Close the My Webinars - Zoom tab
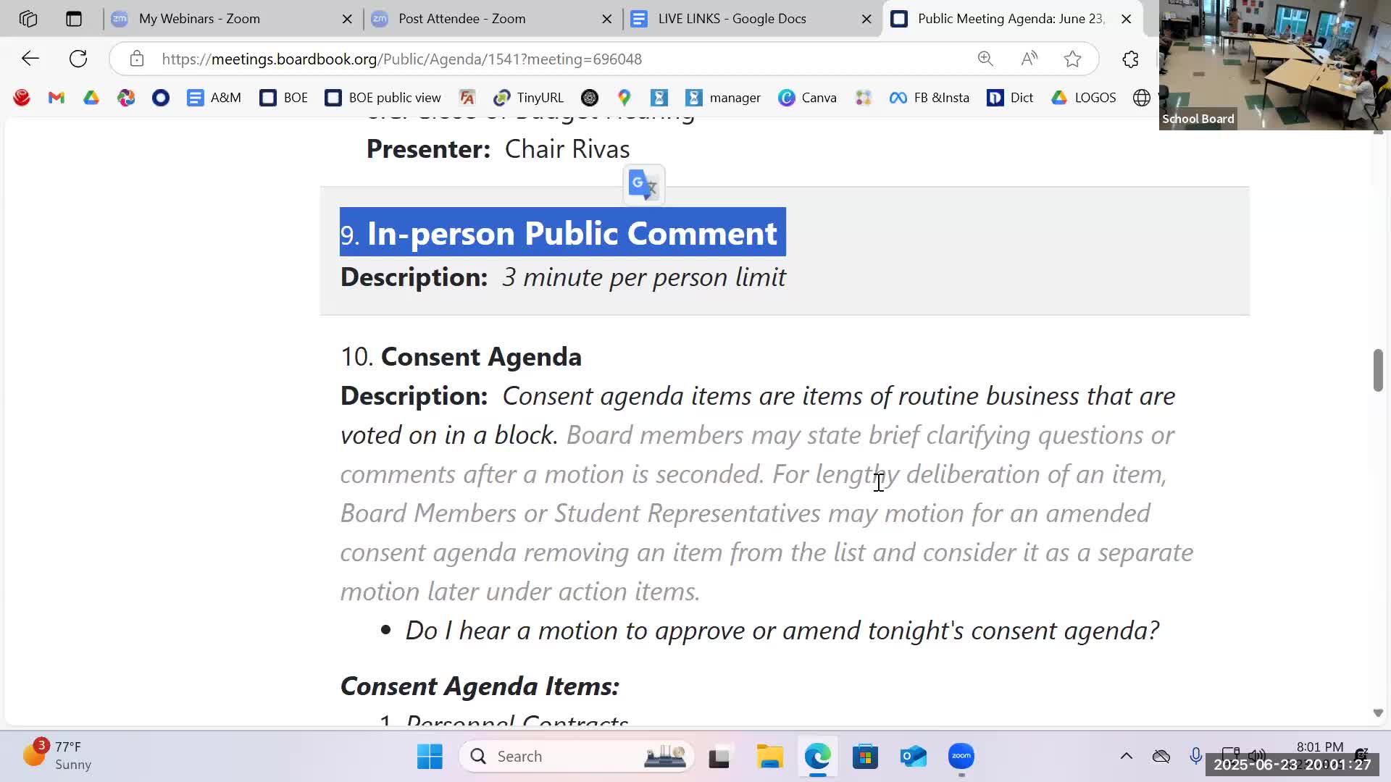This screenshot has width=1391, height=782. (x=347, y=19)
